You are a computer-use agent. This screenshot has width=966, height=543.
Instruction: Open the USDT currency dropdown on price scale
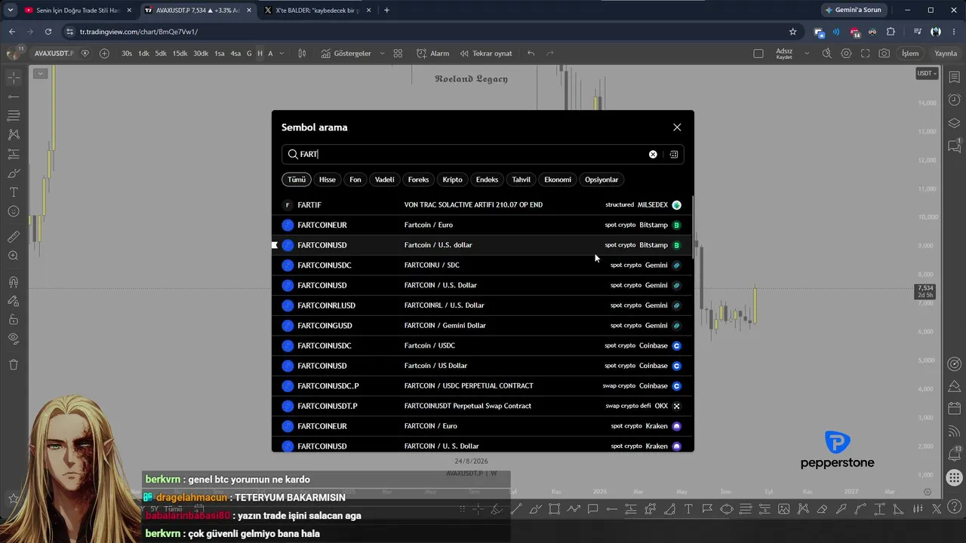[927, 73]
